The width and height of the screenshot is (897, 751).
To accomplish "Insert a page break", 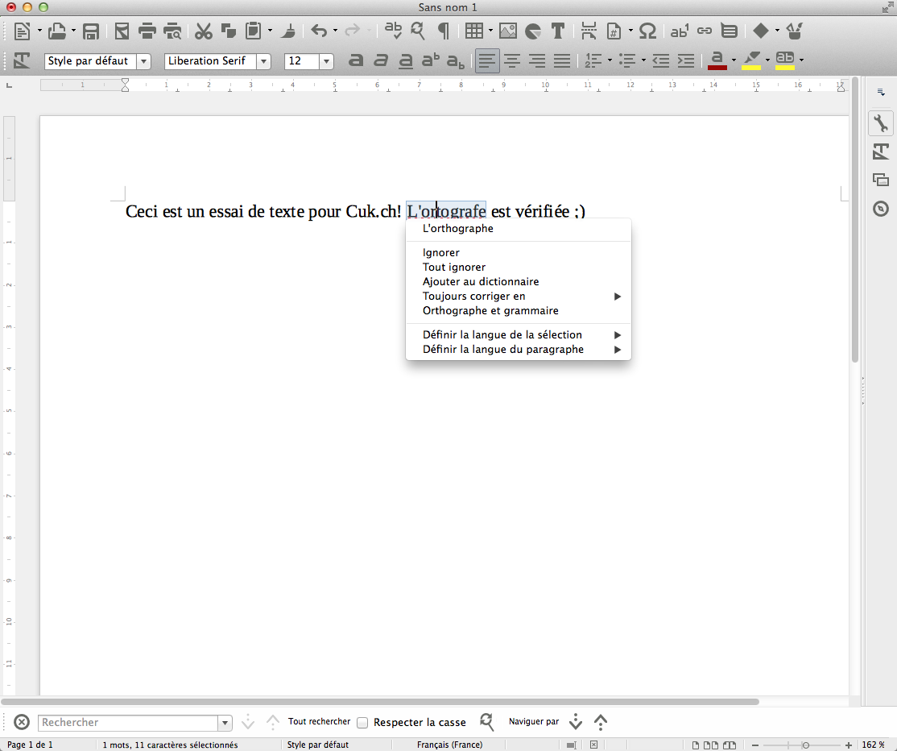I will (x=589, y=31).
